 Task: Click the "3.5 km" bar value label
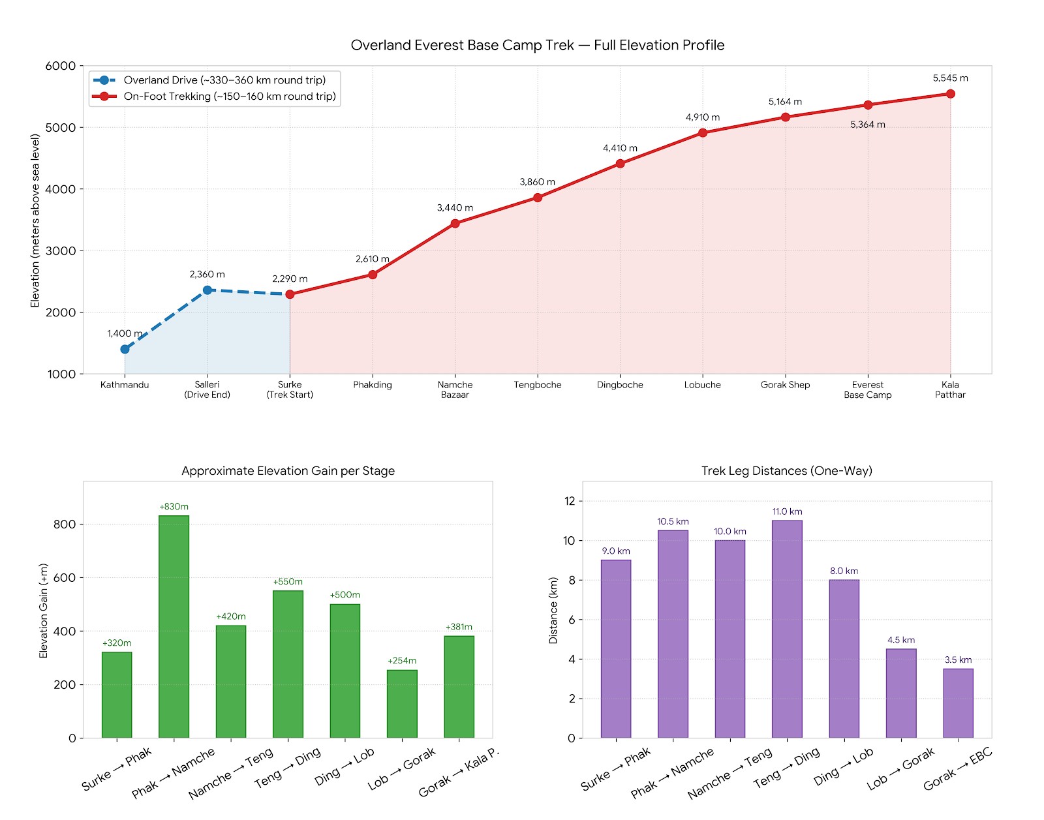click(959, 660)
